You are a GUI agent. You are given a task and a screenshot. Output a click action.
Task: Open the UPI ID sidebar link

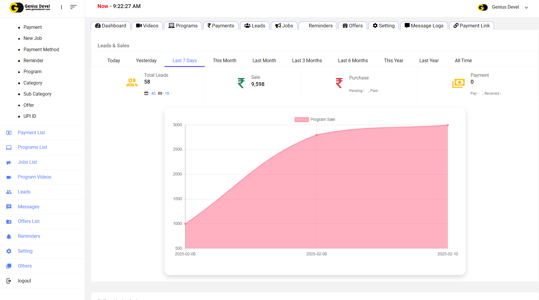click(30, 116)
